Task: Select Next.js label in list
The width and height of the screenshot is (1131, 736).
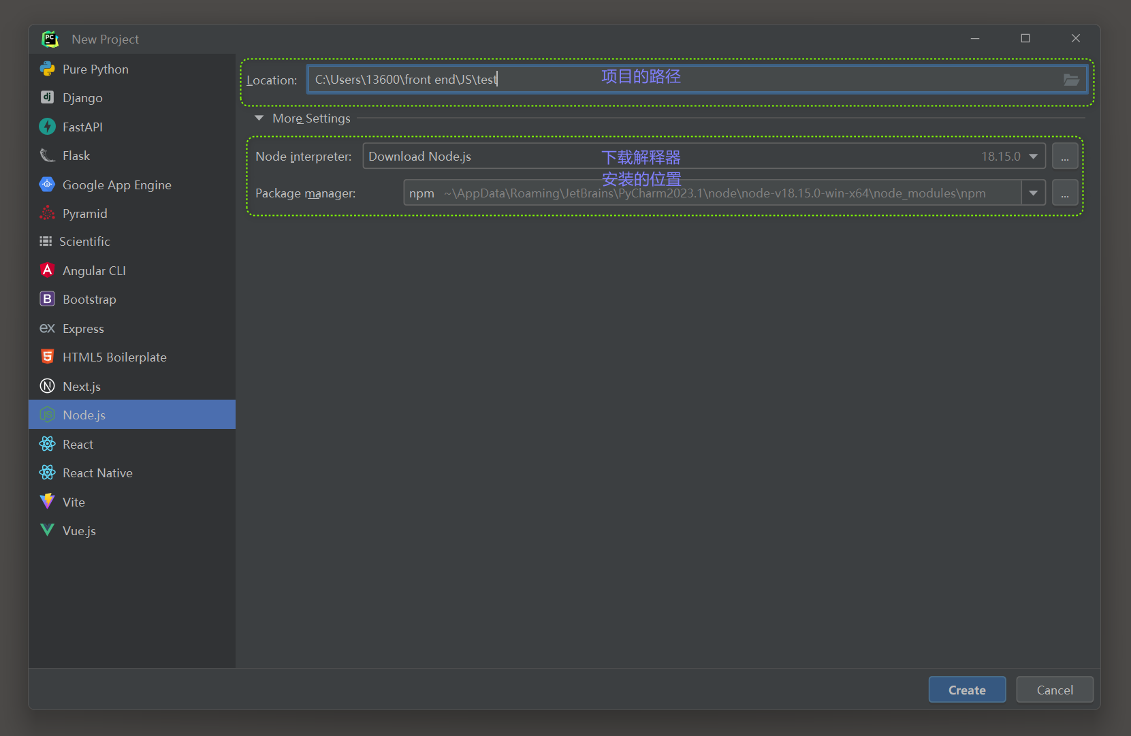Action: click(x=82, y=387)
